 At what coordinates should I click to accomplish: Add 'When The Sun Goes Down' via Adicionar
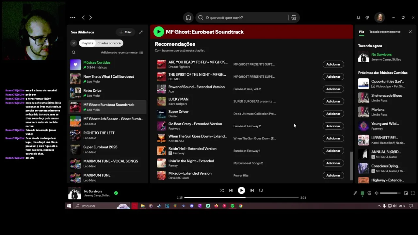click(333, 138)
